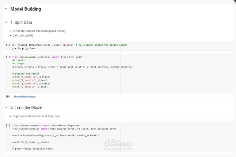Click the output icon beside Show hidden output
236x157 pixels.
[x=8, y=96]
